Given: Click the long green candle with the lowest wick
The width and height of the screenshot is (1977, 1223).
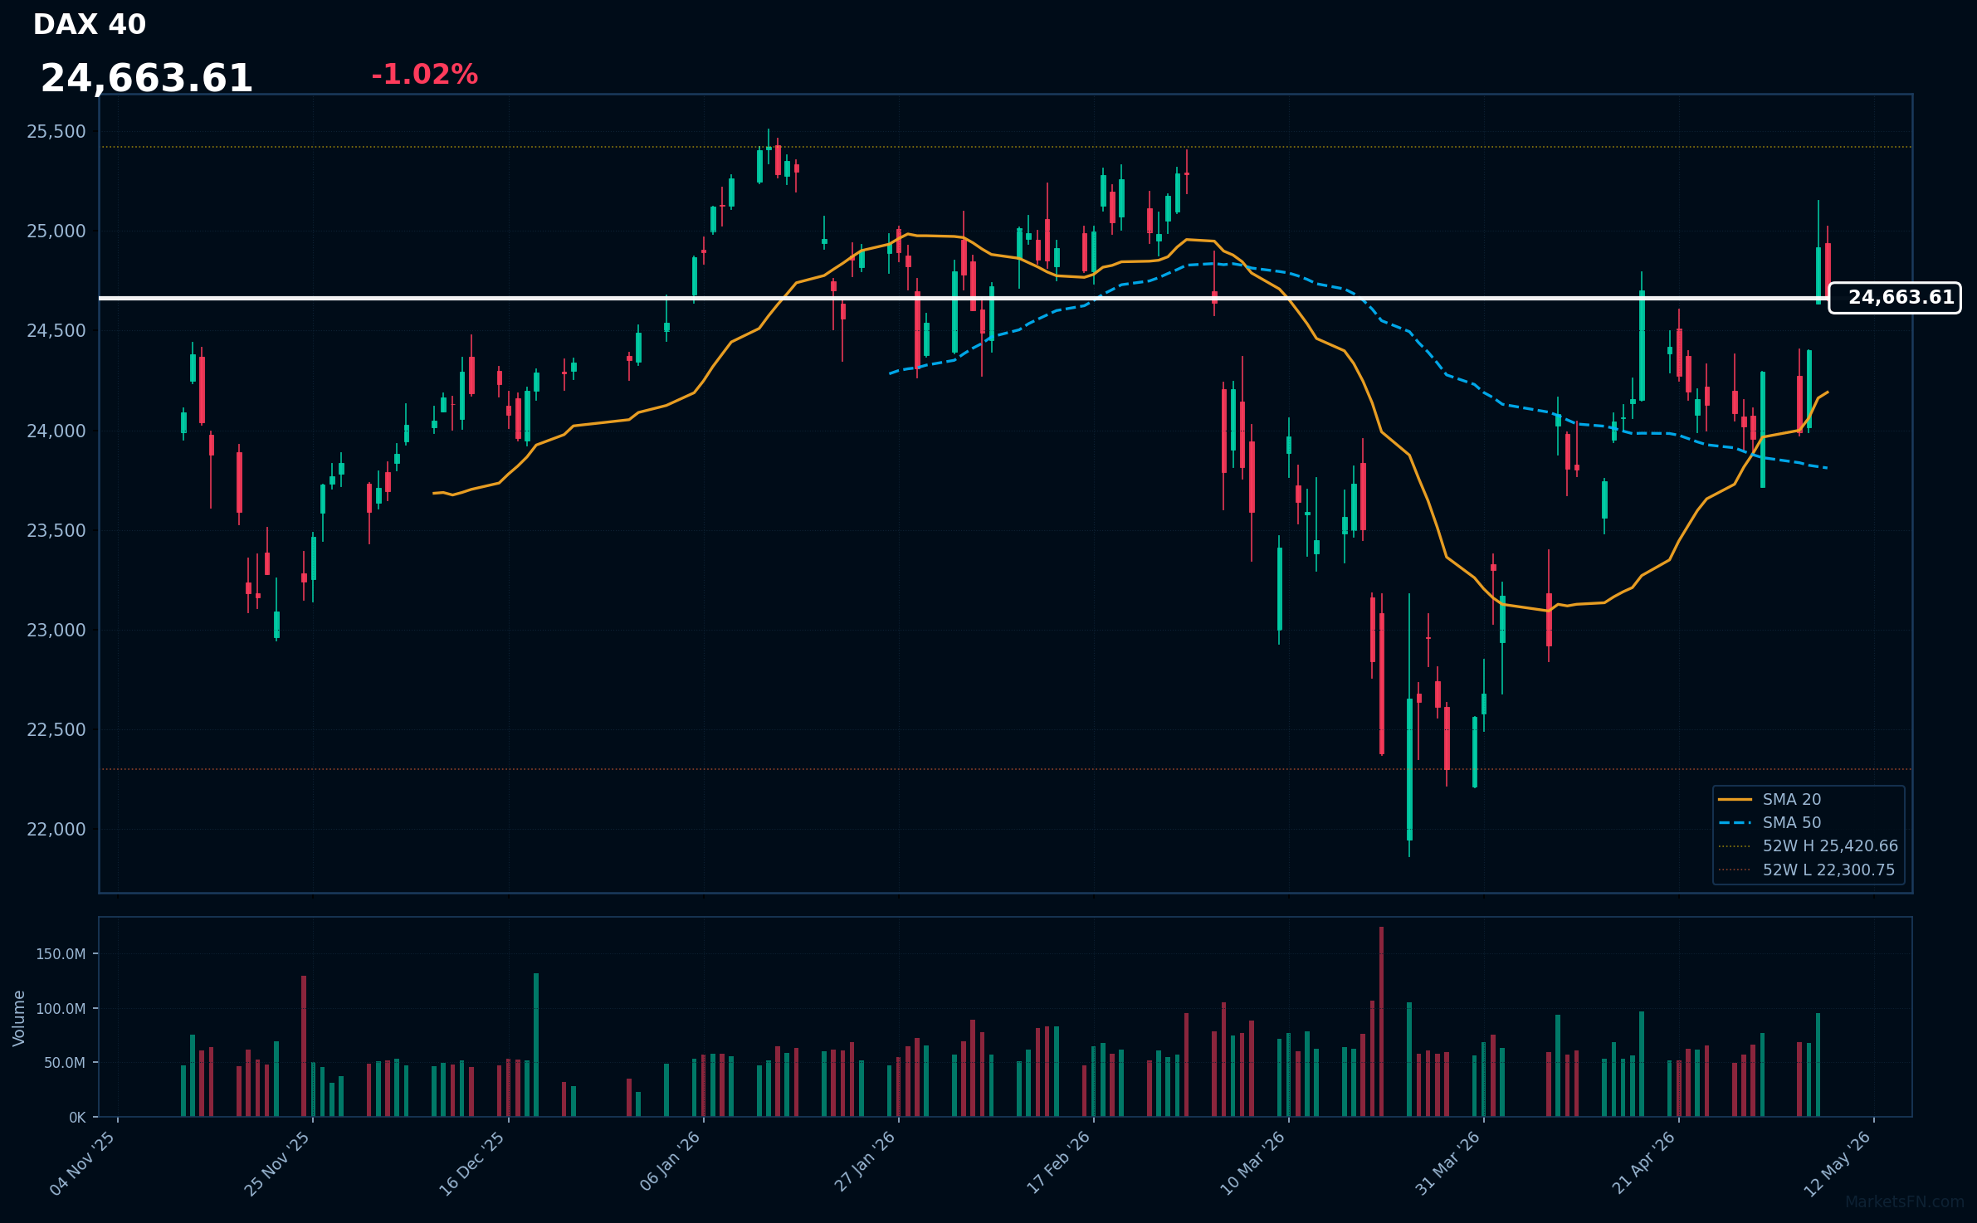Looking at the screenshot, I should point(1409,769).
